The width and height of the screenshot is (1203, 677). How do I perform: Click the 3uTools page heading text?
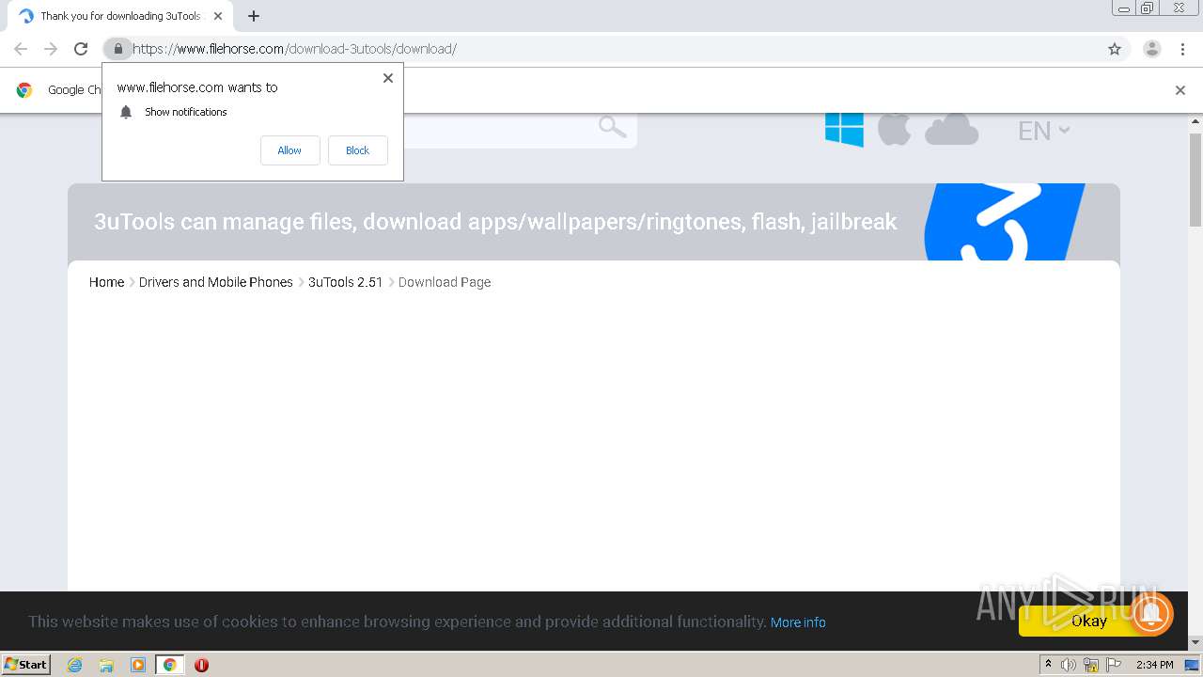tap(495, 222)
